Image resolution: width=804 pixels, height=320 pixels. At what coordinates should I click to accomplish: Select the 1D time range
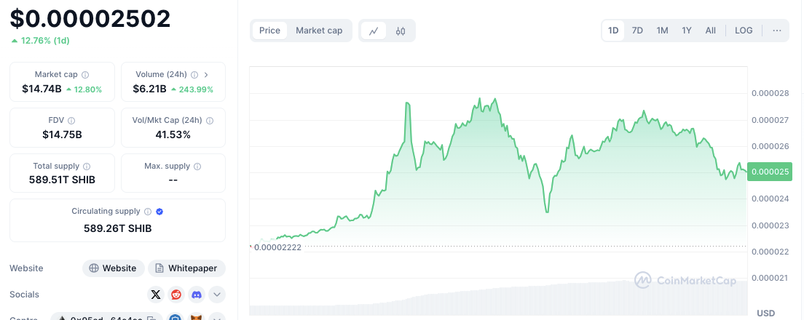coord(613,31)
